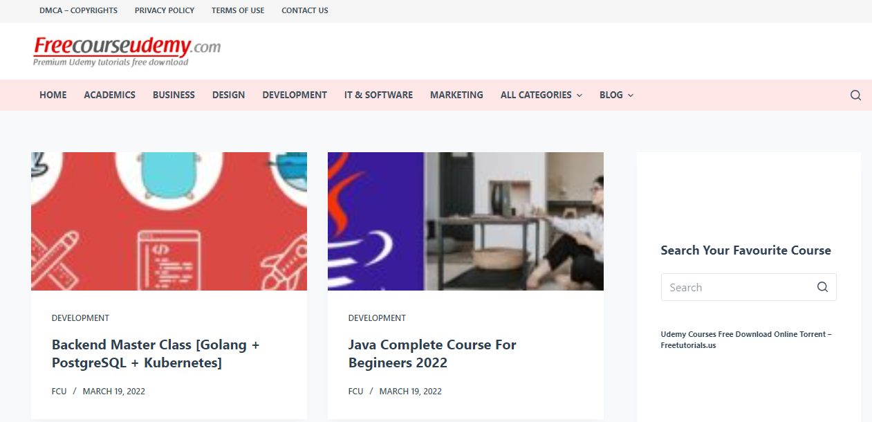Click Development tag on Java course card

(x=377, y=318)
